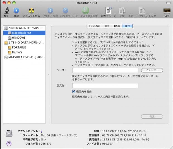Switch to the First Aid tab
Image resolution: width=173 pixels, height=149 pixels.
click(94, 26)
